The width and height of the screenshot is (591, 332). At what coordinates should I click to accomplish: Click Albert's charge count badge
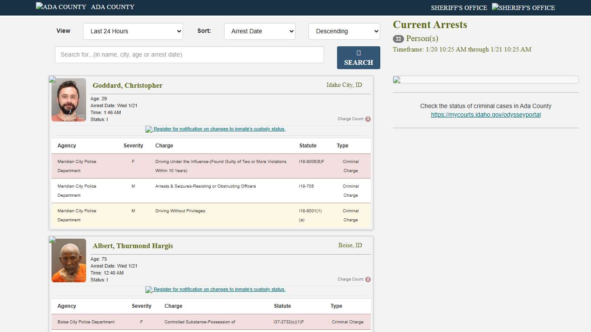tap(368, 279)
